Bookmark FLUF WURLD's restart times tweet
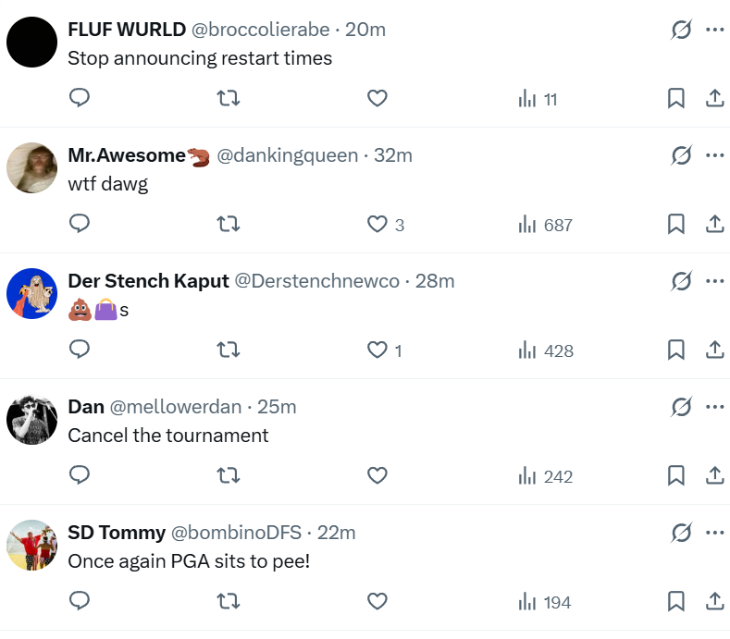The height and width of the screenshot is (639, 730). click(x=676, y=98)
